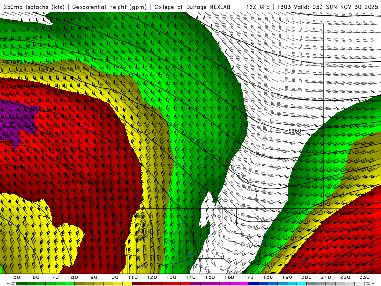This screenshot has width=381, height=286.
Task: Click the 200 knot colorbar label
Action: coord(306,277)
